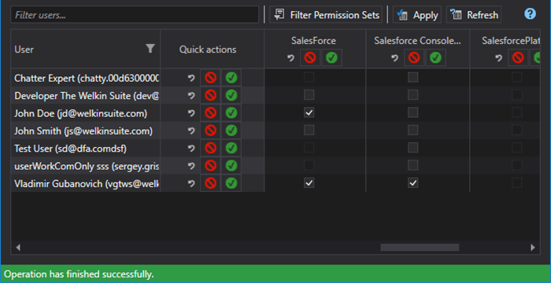Click green check quick action for John Doe
The width and height of the screenshot is (551, 283).
[231, 113]
